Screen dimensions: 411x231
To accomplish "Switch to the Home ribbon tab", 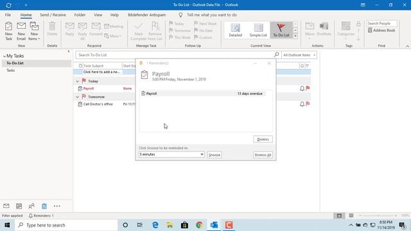I will (x=26, y=15).
